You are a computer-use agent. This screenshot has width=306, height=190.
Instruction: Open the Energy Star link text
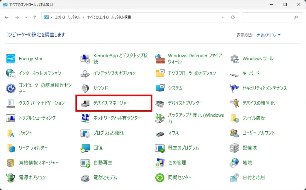[31, 59]
